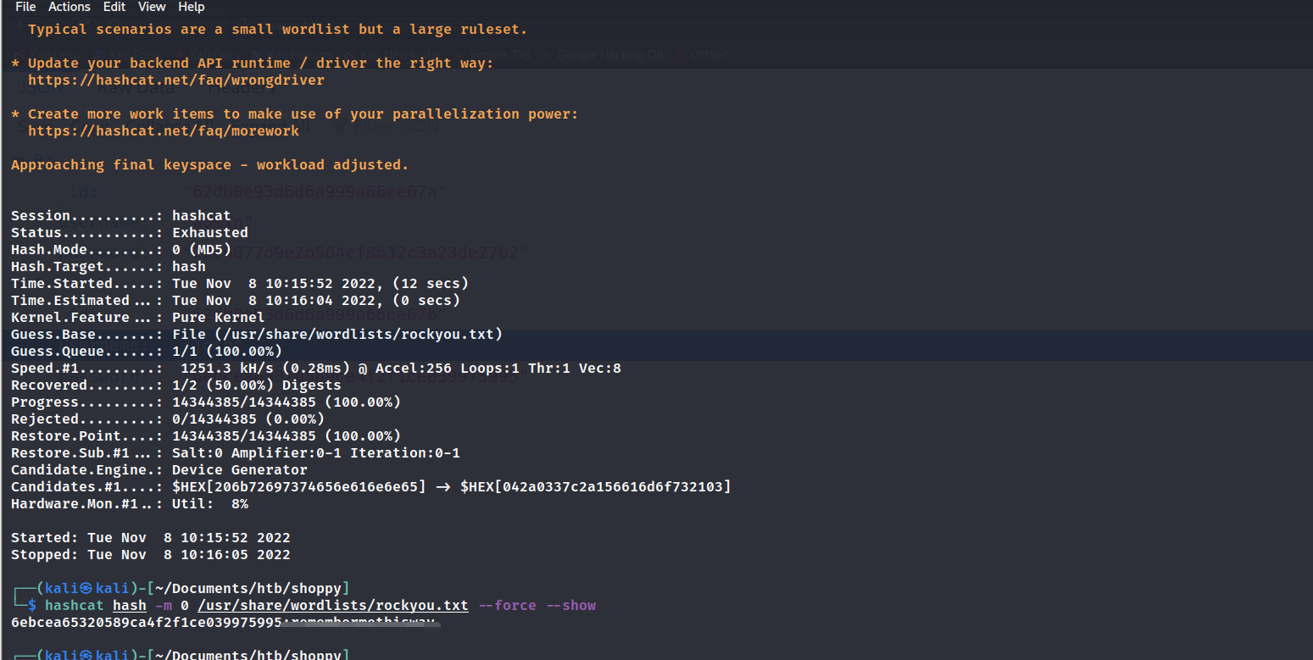Click the 'Candidate.Engine: Device Generator' line
The height and width of the screenshot is (660, 1313).
point(159,470)
